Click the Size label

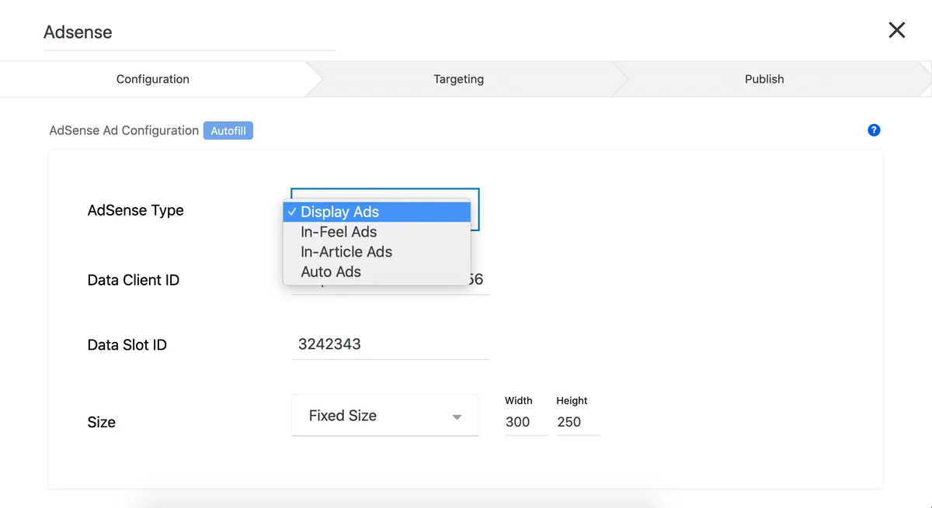(102, 423)
